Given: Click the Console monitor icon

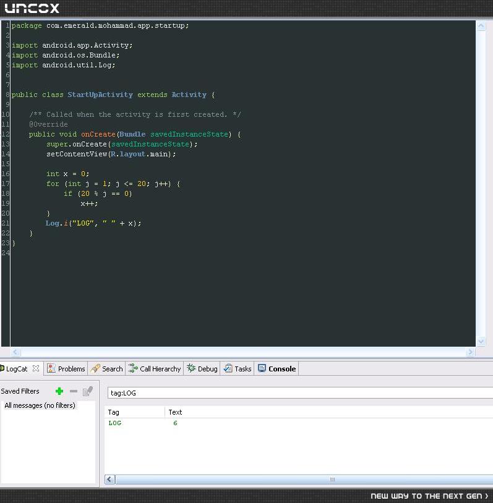Looking at the screenshot, I should tap(262, 368).
